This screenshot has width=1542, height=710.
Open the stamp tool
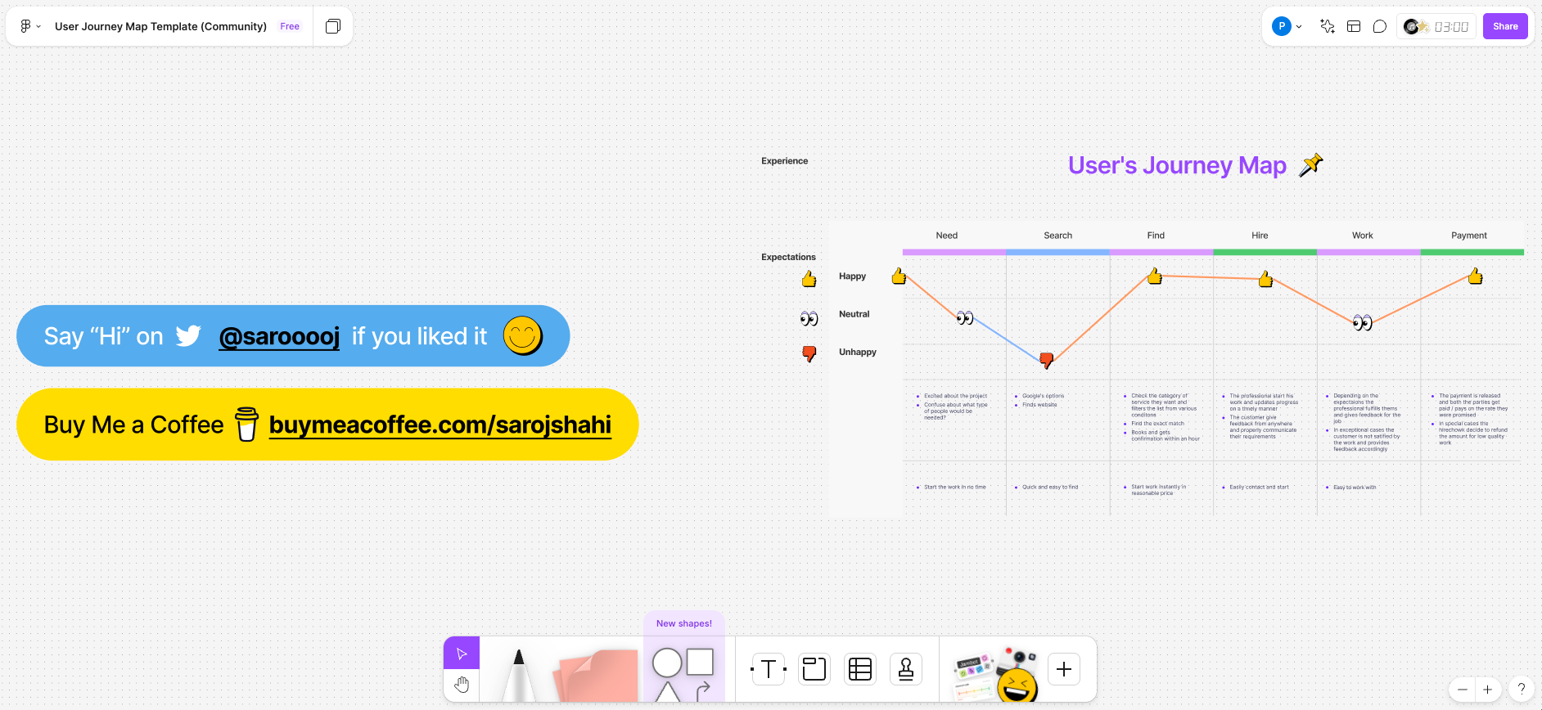tap(906, 669)
